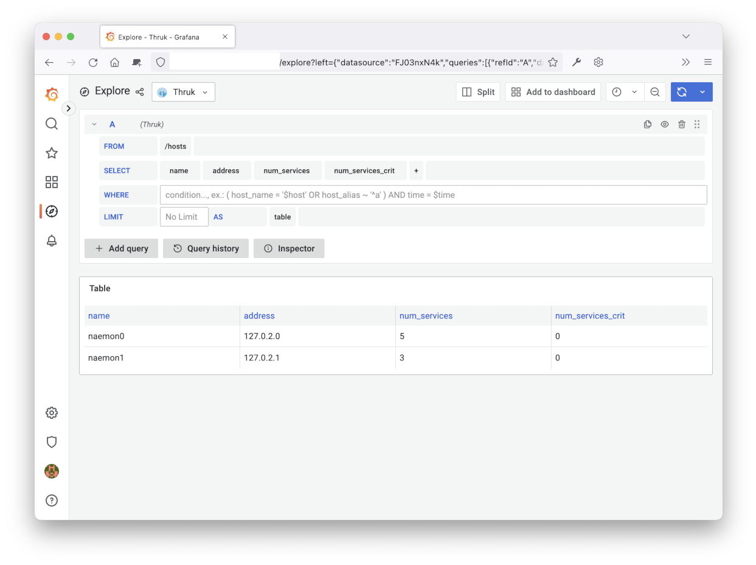The width and height of the screenshot is (756, 565).
Task: Collapse query A row chevron
Action: coord(94,124)
